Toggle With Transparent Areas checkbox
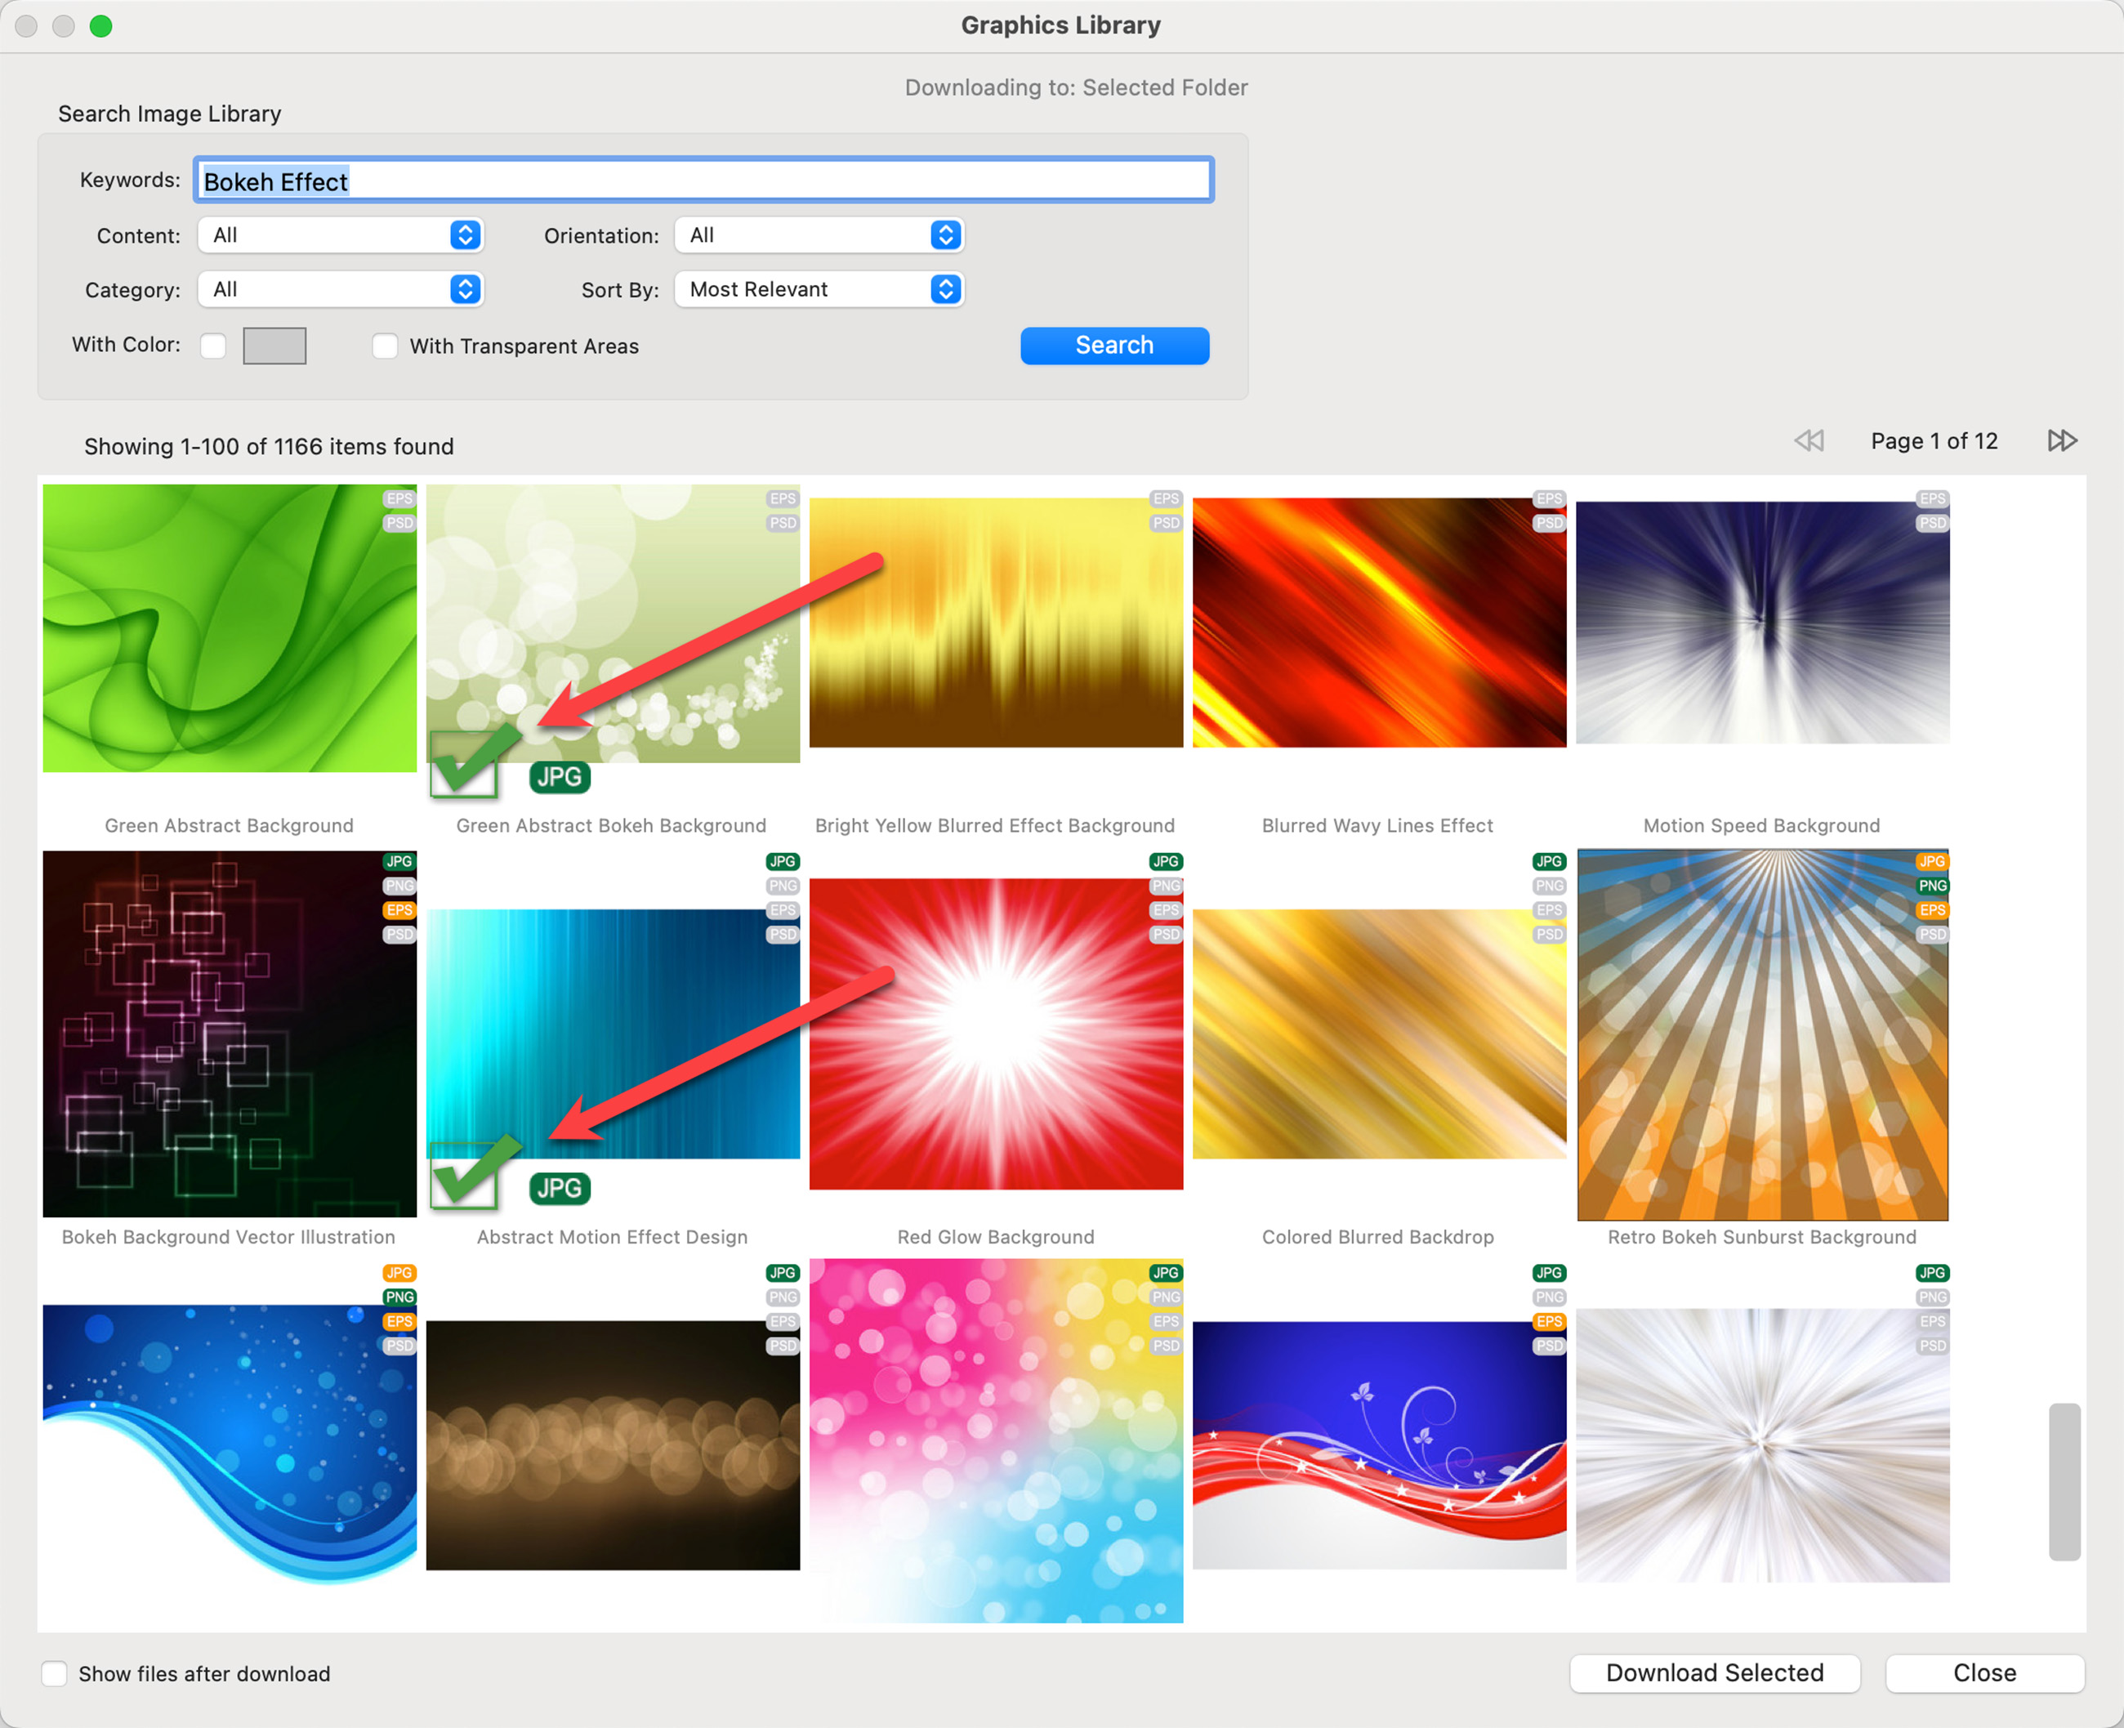This screenshot has width=2124, height=1728. coord(386,346)
